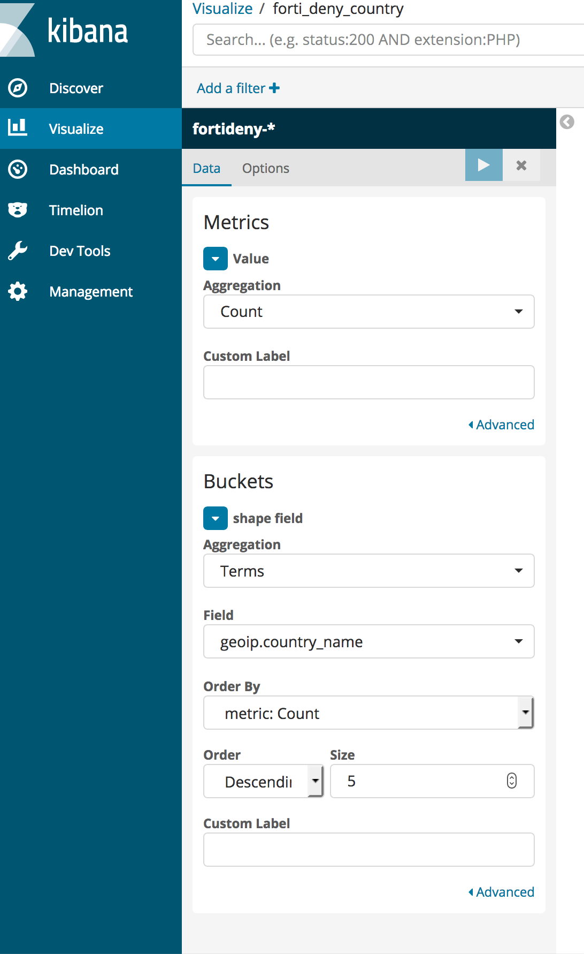Open Management via the gear icon
Screen dimensions: 584x954
coord(18,291)
